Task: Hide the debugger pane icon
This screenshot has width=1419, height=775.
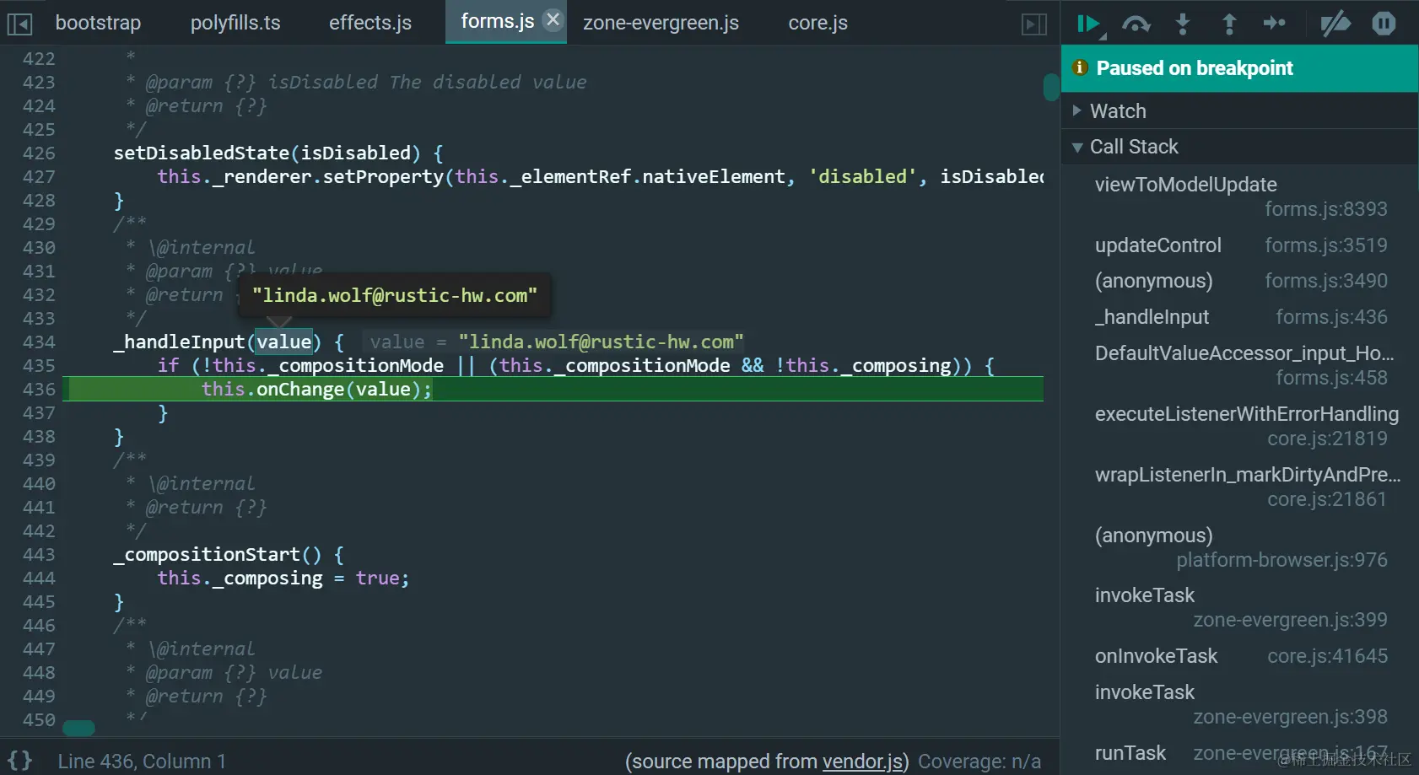Action: pos(1034,24)
